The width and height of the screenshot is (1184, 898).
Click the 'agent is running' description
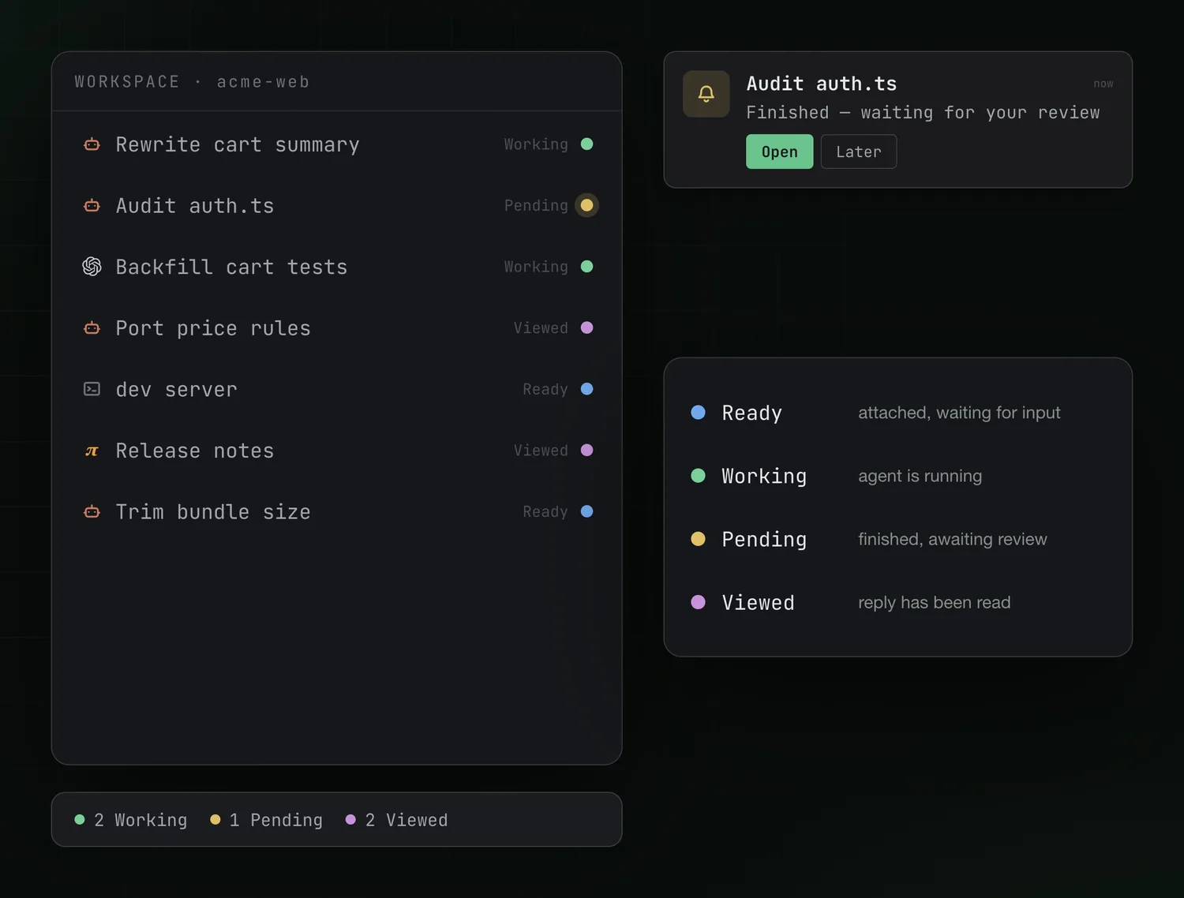coord(920,476)
